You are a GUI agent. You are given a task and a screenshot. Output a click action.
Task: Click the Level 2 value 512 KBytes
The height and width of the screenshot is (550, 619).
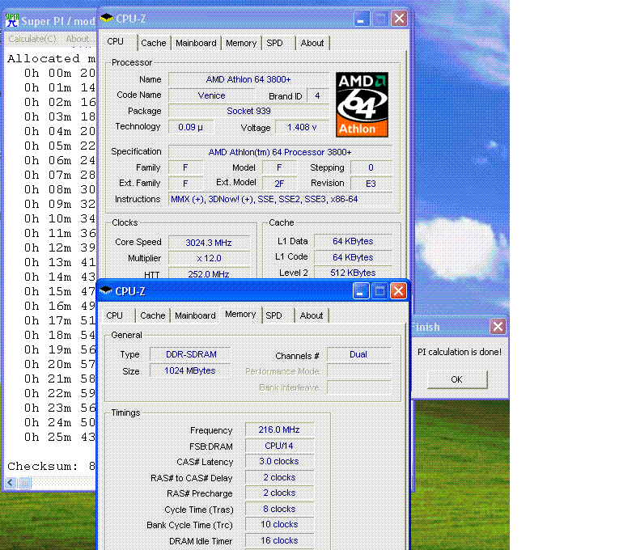(353, 273)
